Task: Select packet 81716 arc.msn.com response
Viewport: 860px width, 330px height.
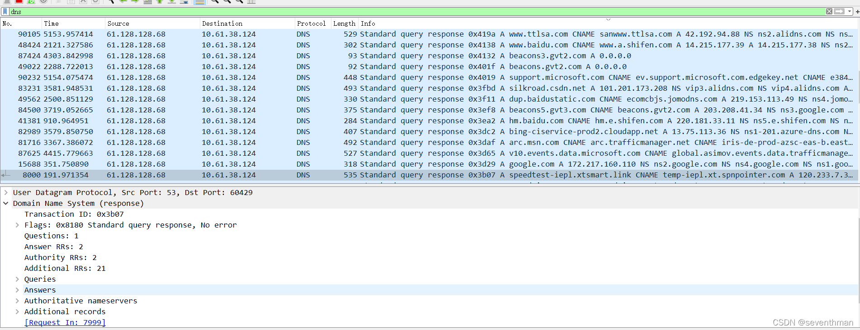Action: tap(429, 143)
